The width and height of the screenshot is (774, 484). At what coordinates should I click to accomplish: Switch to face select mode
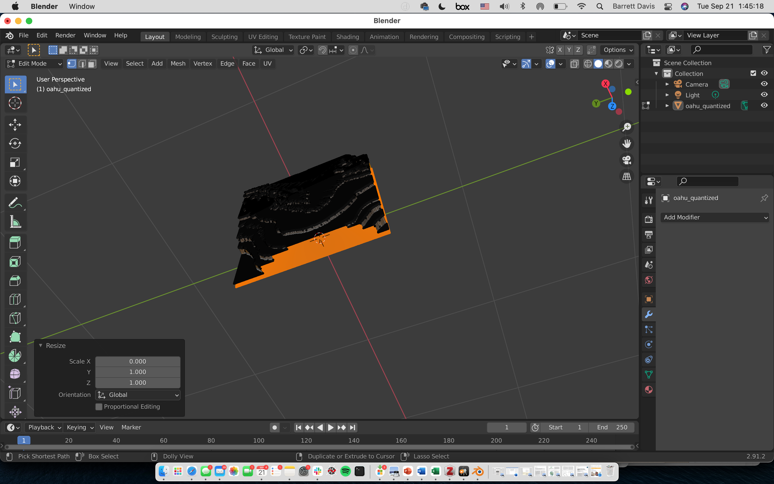[x=92, y=64]
